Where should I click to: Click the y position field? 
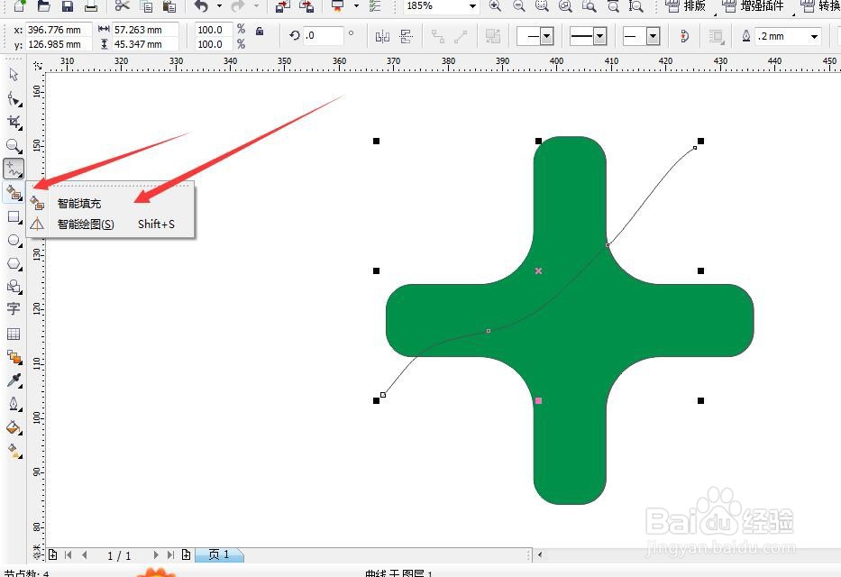pos(58,44)
